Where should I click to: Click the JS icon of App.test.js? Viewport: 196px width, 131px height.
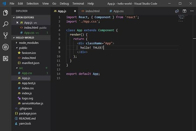(x=19, y=83)
